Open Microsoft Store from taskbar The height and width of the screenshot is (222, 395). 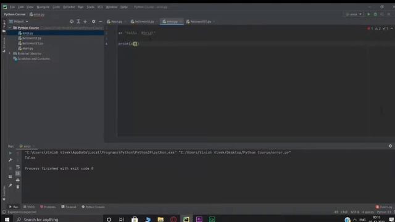pyautogui.click(x=135, y=220)
